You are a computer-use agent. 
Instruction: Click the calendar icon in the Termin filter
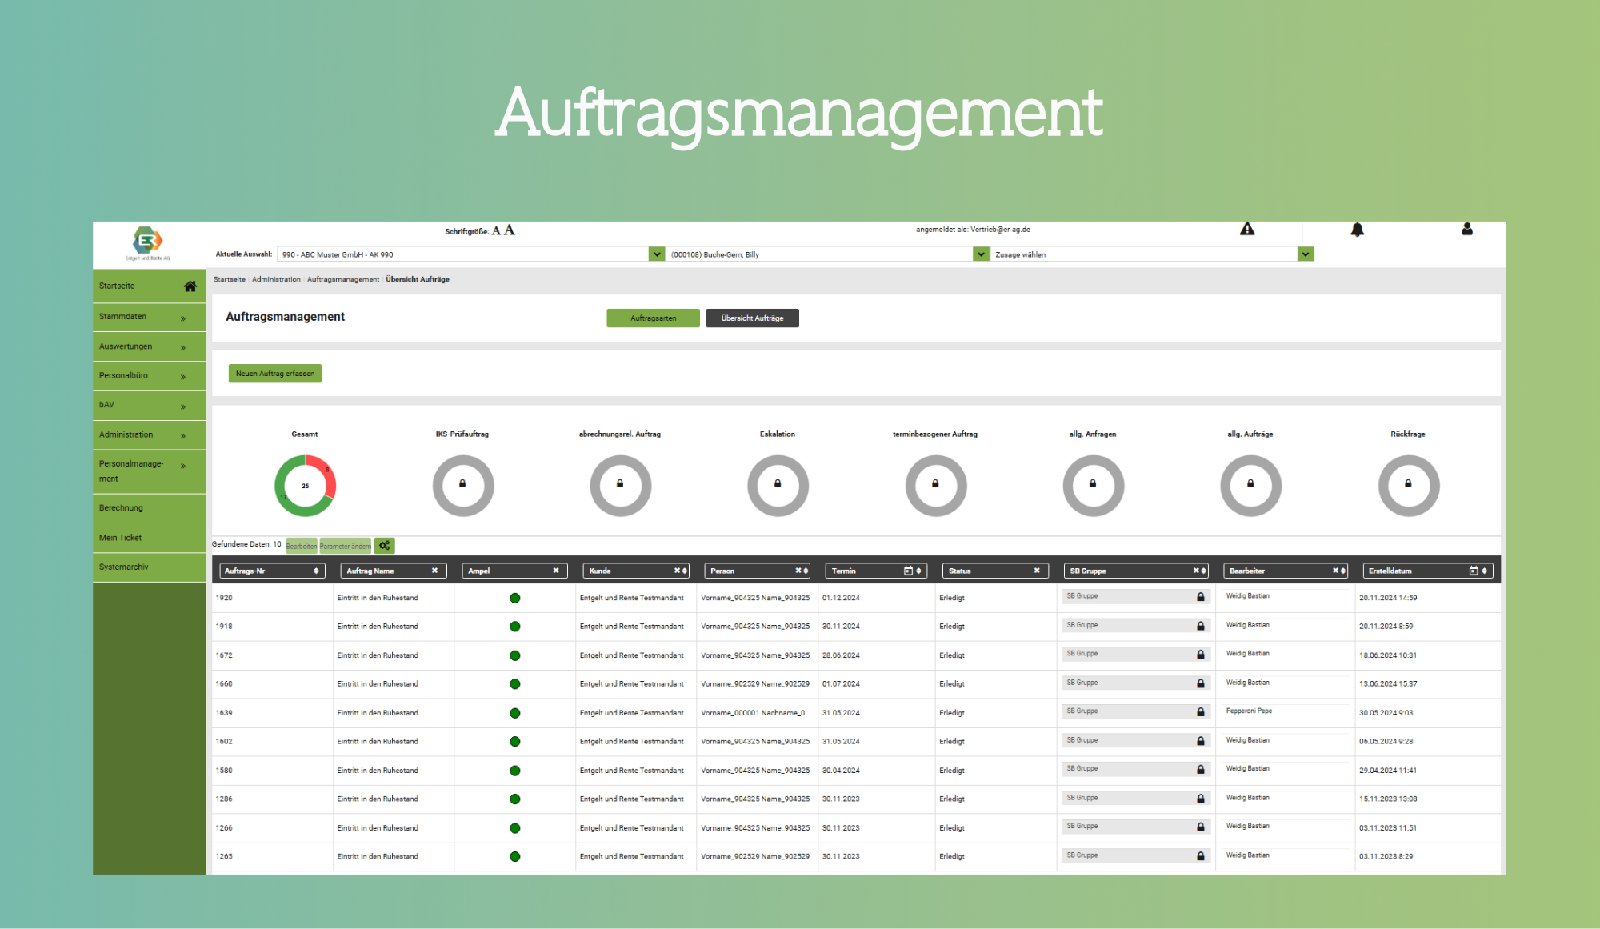pos(908,571)
